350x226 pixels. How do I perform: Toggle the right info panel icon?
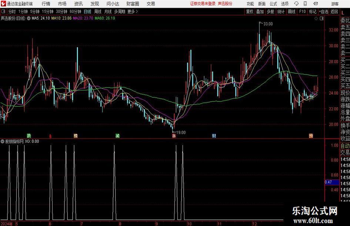321,19
